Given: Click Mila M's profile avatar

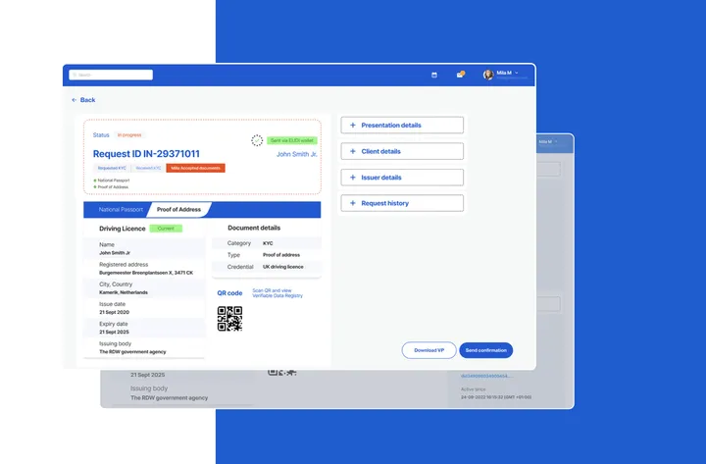Looking at the screenshot, I should tap(488, 75).
